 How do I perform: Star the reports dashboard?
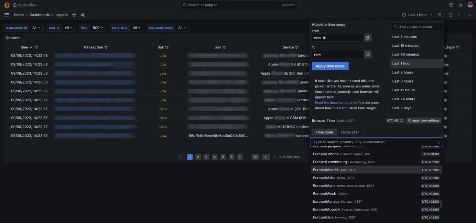(74, 15)
